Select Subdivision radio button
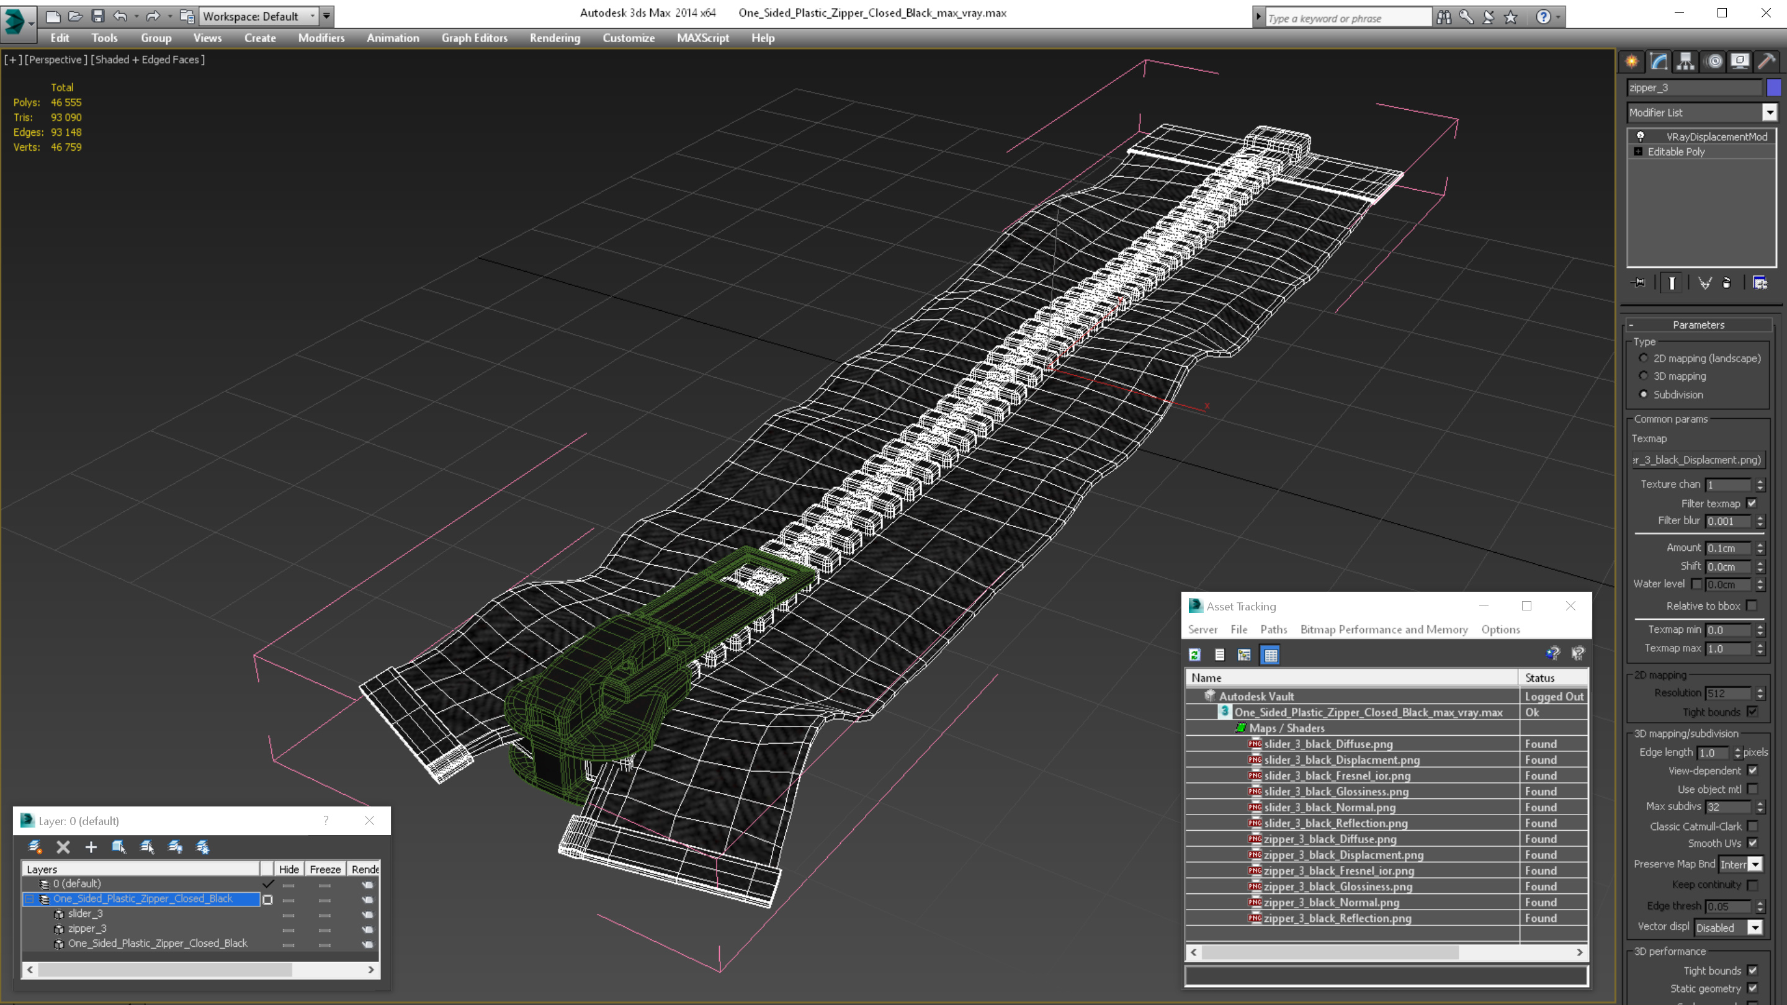 coord(1644,394)
